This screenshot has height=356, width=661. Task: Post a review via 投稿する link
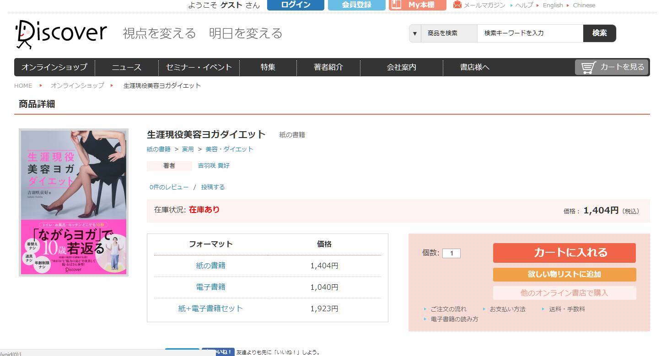tap(213, 187)
